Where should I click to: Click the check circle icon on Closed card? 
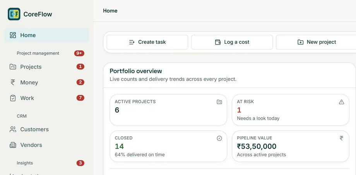click(x=219, y=138)
